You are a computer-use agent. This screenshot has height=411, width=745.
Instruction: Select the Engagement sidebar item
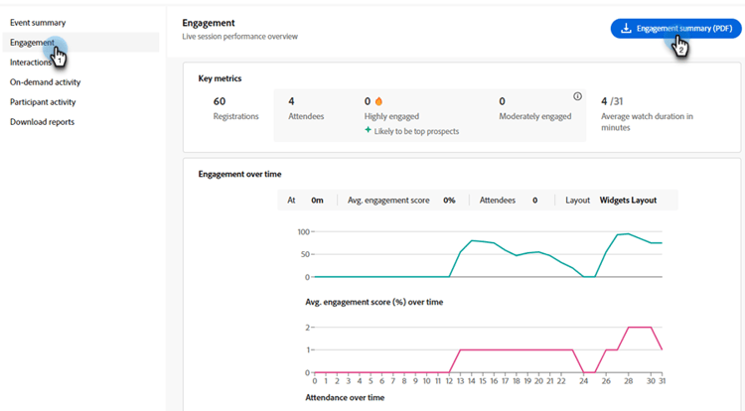click(x=32, y=42)
